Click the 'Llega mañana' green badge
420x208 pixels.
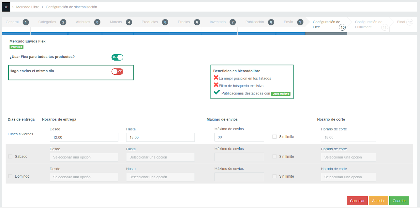[281, 94]
